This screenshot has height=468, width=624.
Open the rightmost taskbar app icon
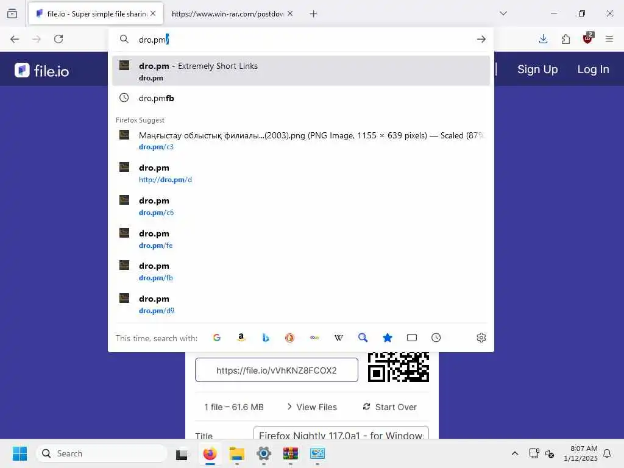[317, 453]
